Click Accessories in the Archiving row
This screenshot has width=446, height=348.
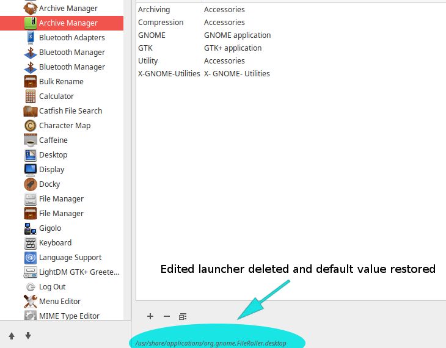tap(224, 10)
